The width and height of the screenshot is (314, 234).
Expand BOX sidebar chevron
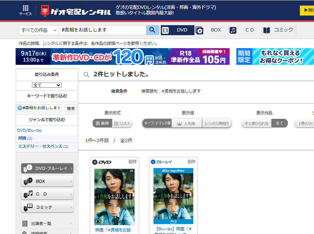(71, 181)
